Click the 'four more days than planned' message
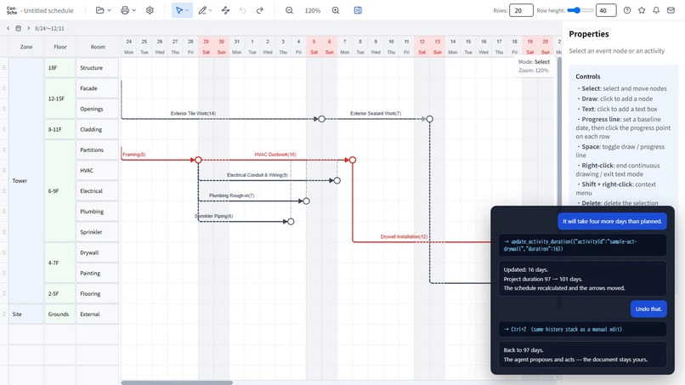 click(612, 221)
